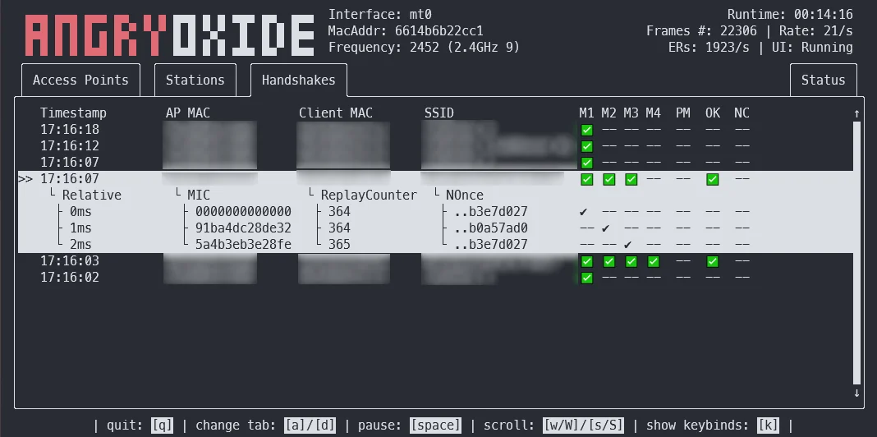This screenshot has width=877, height=437.
Task: Select the handshake row at 17:16:03
Action: point(436,260)
